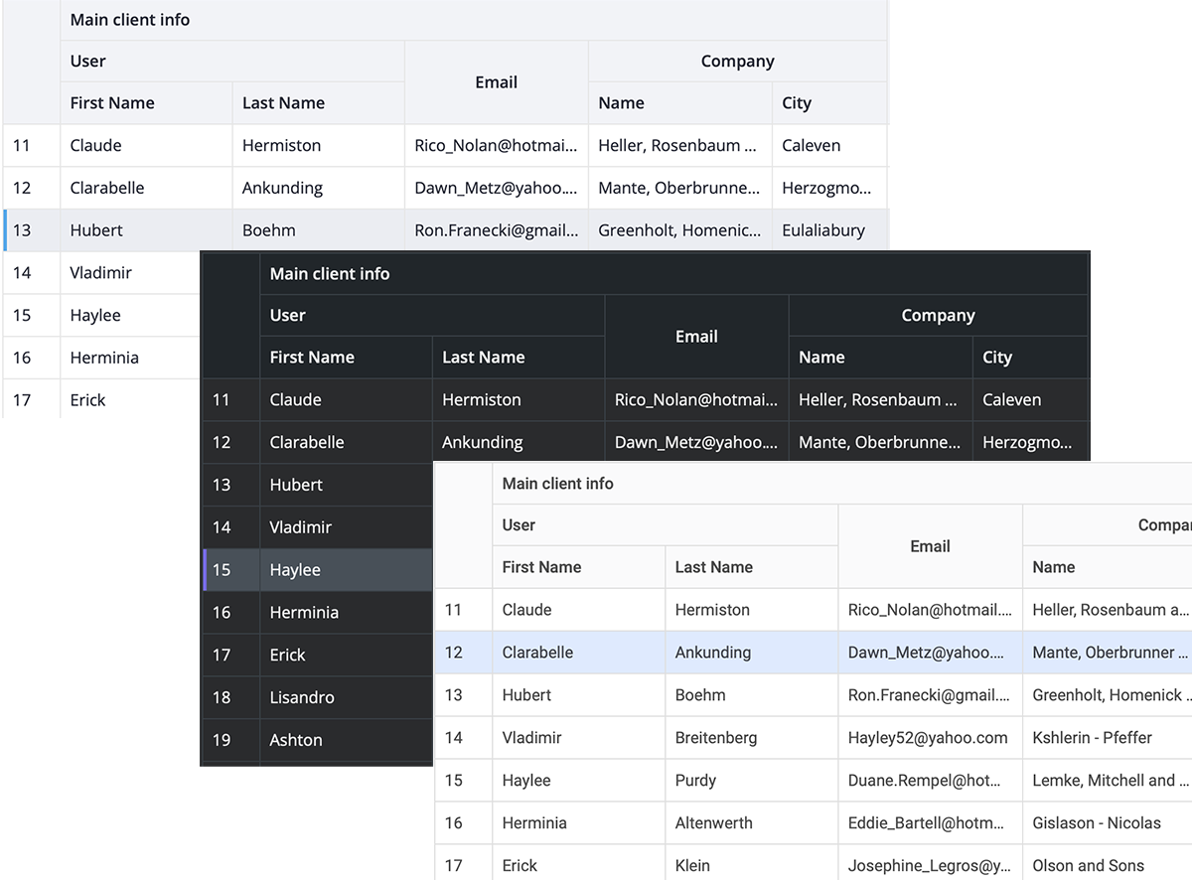This screenshot has height=880, width=1192.
Task: Click Main client info header in top-left table
Action: [130, 20]
